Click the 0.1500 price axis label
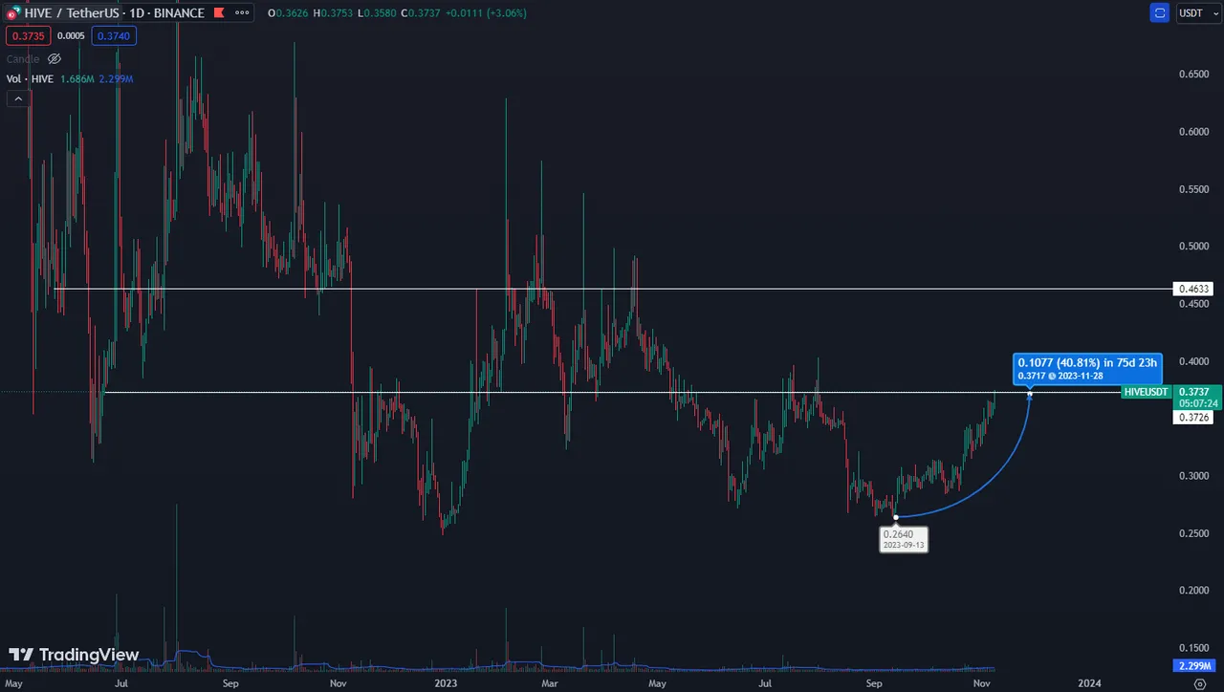 [x=1193, y=648]
